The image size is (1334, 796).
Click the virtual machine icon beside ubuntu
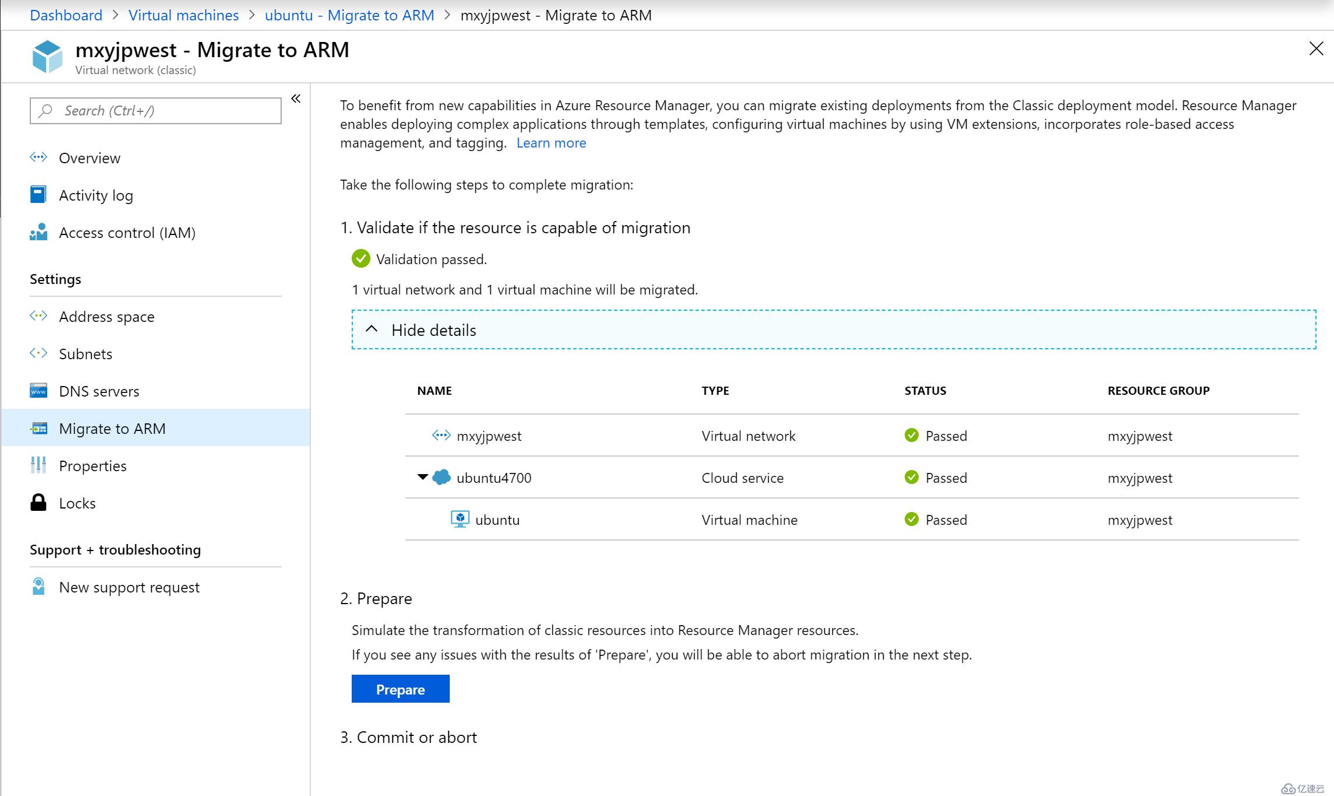(x=460, y=519)
